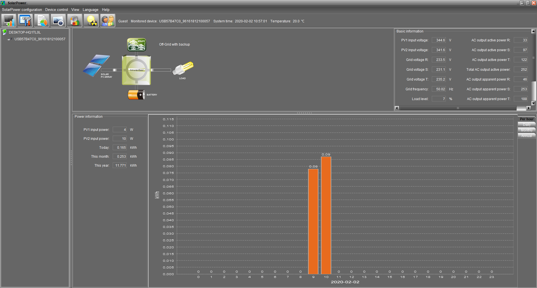Select DESKTOP-HQ1TL0L in the device tree
The width and height of the screenshot is (537, 288).
coord(25,32)
